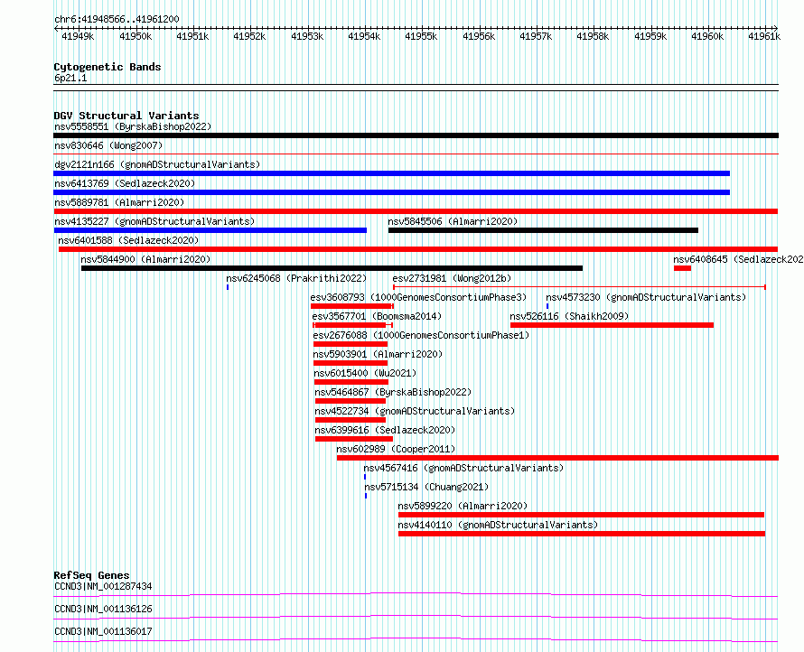Viewport: 804px width, 652px height.
Task: Open esv2676088 1000GenomesConsortiumPhase1 label
Action: (x=421, y=335)
